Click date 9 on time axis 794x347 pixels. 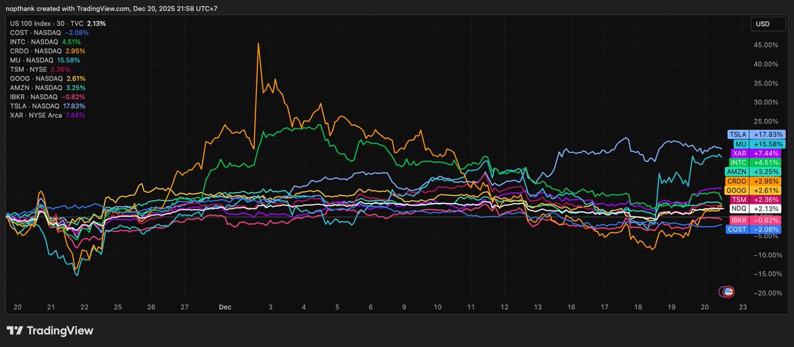point(404,307)
